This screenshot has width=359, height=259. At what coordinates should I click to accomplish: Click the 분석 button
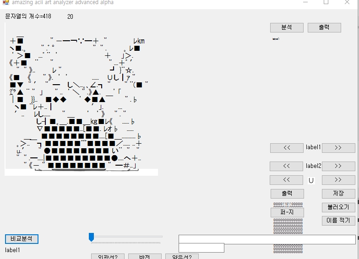[x=287, y=27]
